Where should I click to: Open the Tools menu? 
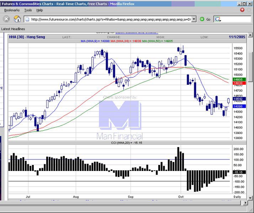tap(28, 10)
